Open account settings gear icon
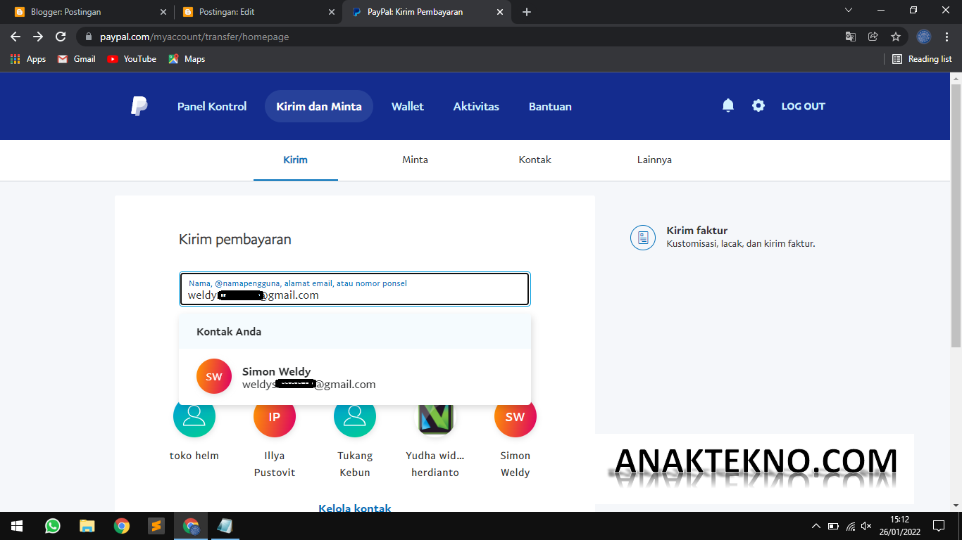 (x=758, y=105)
